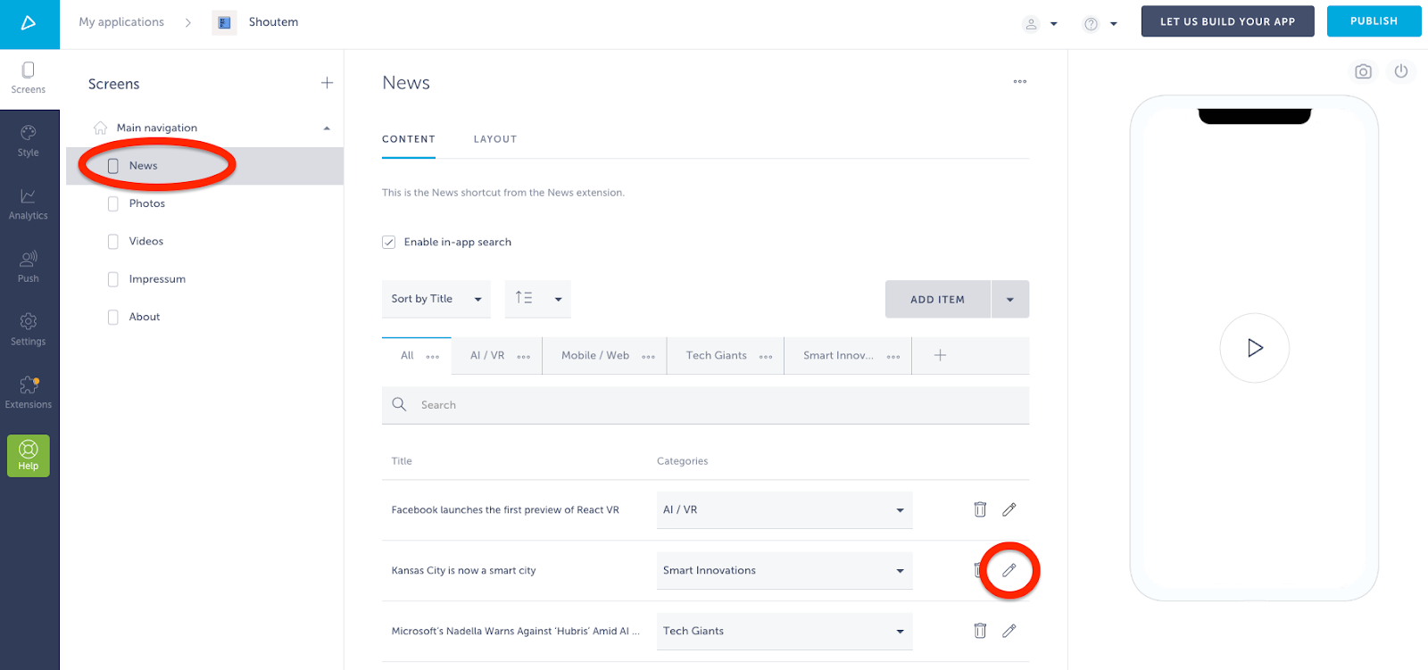The width and height of the screenshot is (1428, 670).
Task: Open the News screen options menu
Action: [1020, 82]
